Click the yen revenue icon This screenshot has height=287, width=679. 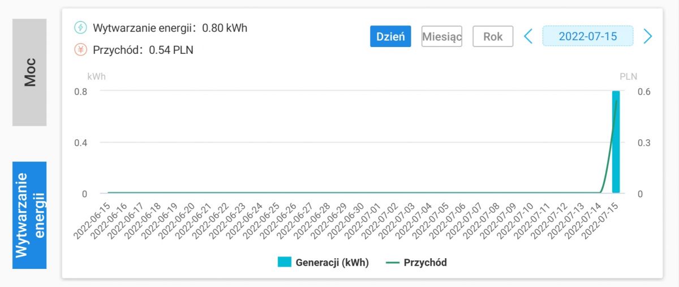coord(81,50)
